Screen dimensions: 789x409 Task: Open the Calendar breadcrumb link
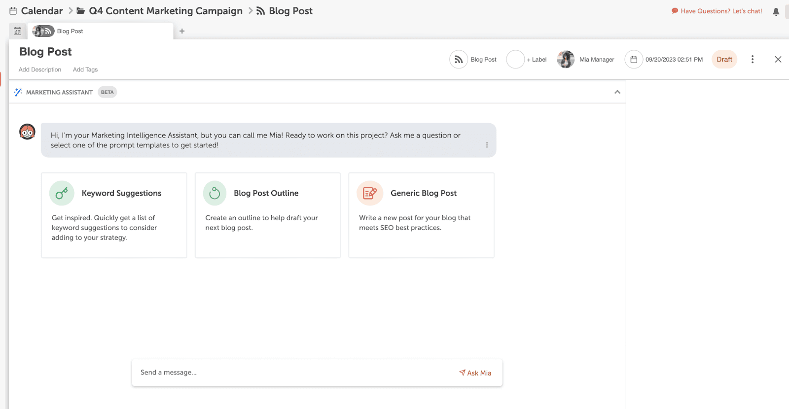click(x=36, y=11)
